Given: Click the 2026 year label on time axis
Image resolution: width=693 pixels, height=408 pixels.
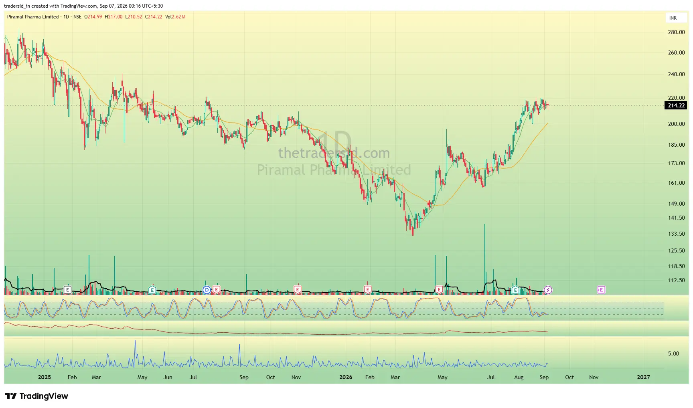Looking at the screenshot, I should pos(346,377).
